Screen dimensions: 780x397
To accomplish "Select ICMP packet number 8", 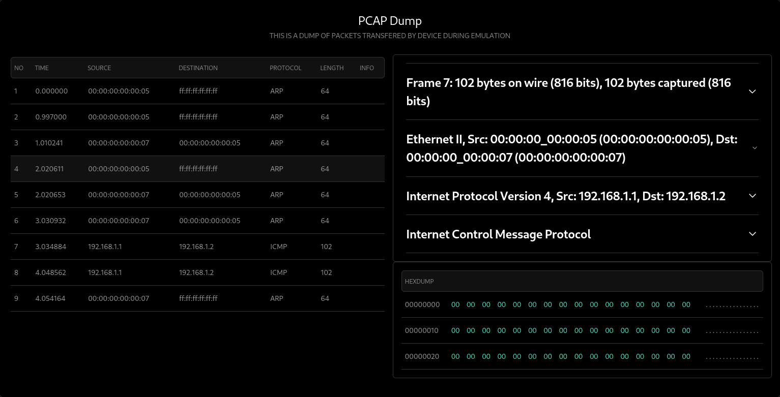I will 197,272.
